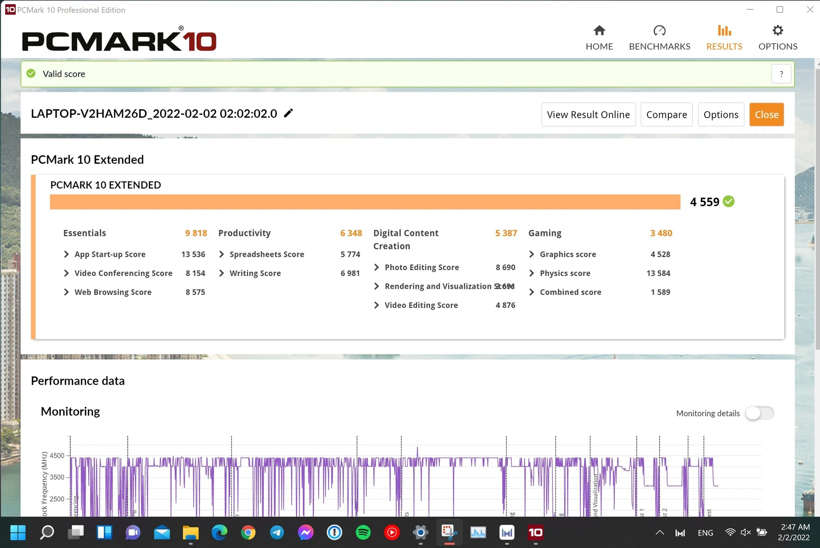Click the Productivity score 6 348
The width and height of the screenshot is (820, 548).
click(351, 233)
